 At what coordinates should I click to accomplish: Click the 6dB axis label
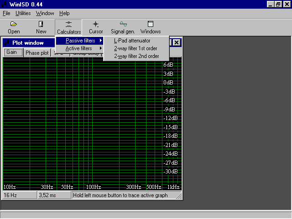coord(168,65)
